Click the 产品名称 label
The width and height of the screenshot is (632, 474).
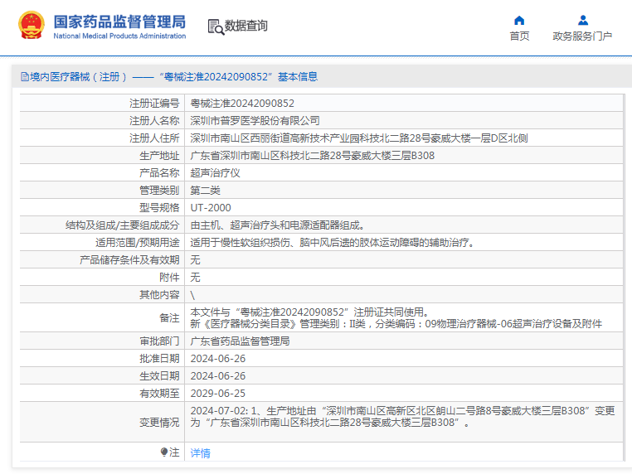159,172
